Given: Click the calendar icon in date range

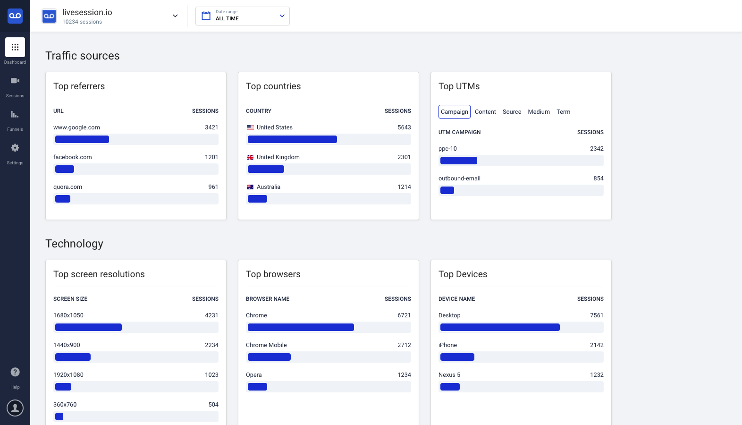Looking at the screenshot, I should pyautogui.click(x=206, y=16).
